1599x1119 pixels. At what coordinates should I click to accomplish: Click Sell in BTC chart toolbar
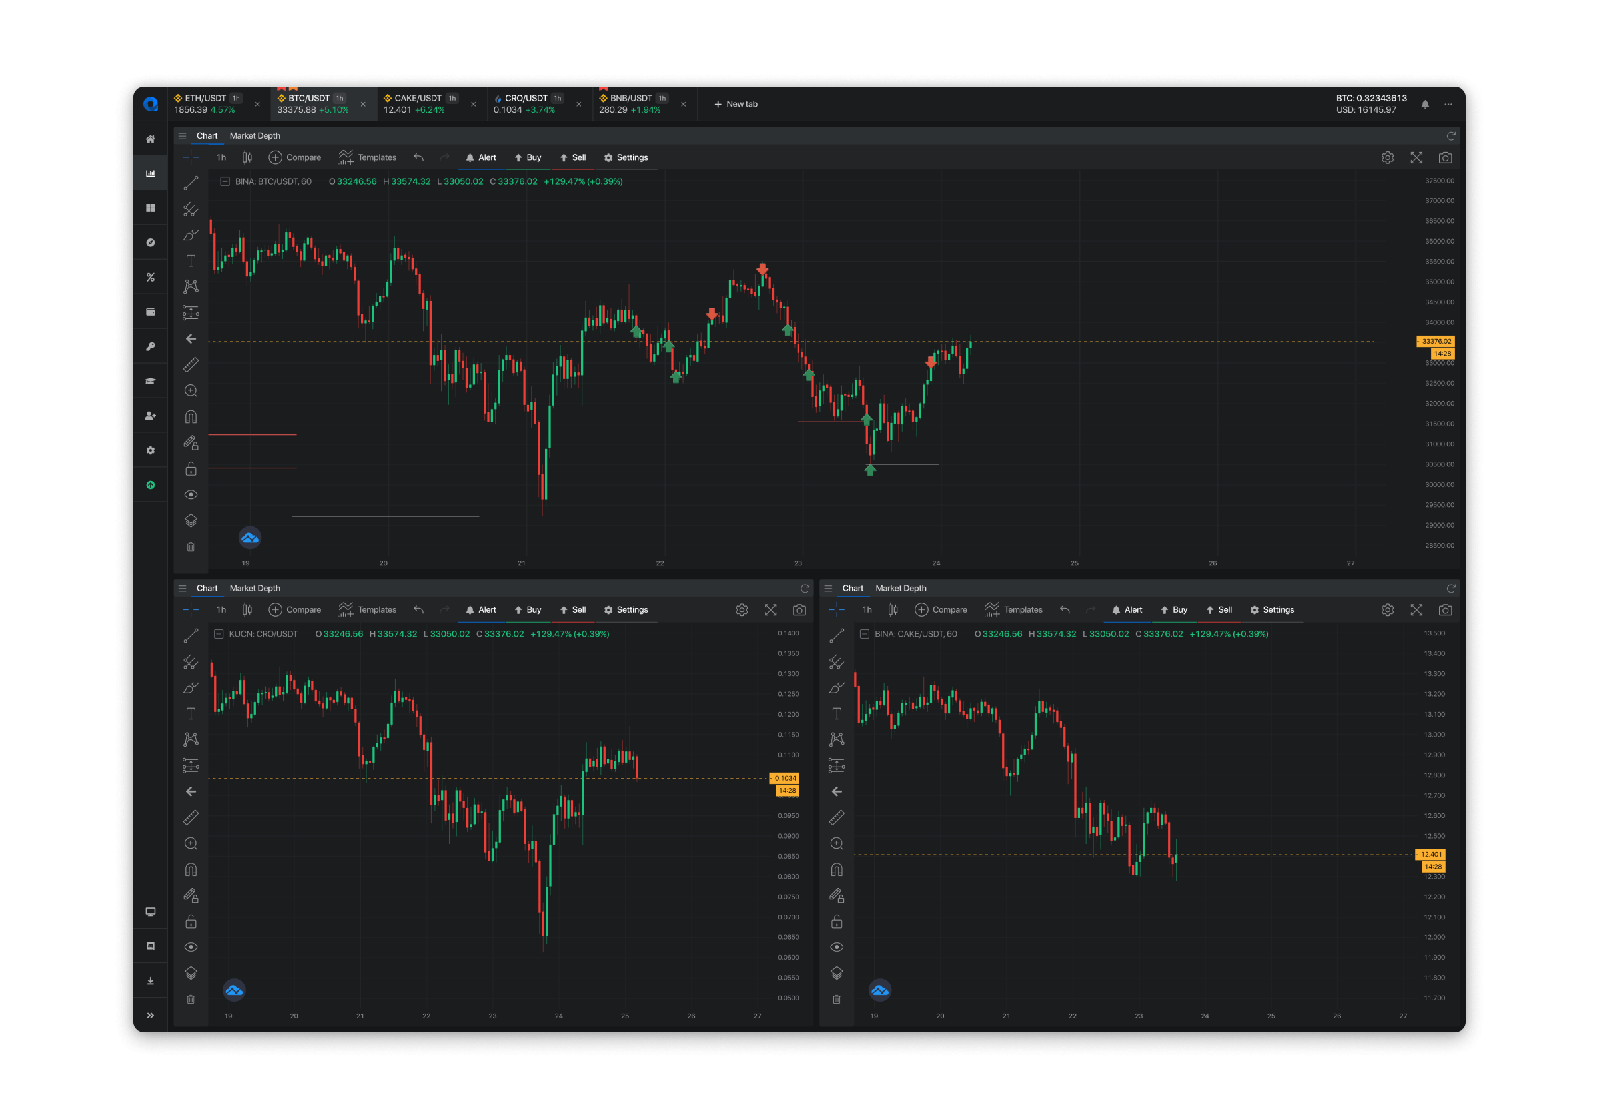pyautogui.click(x=573, y=158)
